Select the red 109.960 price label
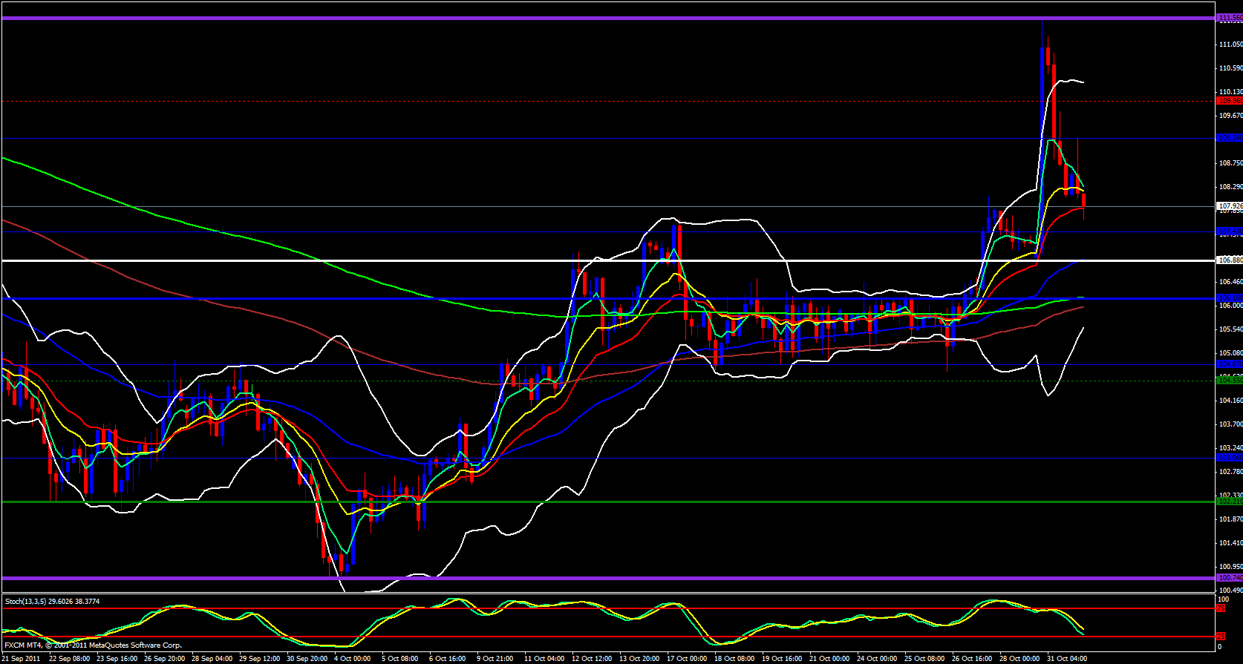The width and height of the screenshot is (1243, 664). coord(1229,101)
